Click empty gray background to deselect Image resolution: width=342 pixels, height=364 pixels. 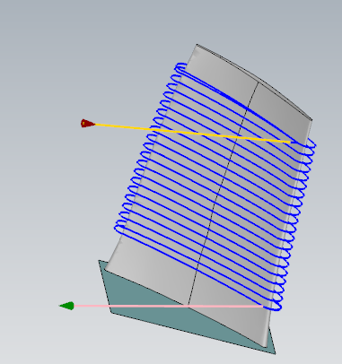45,60
